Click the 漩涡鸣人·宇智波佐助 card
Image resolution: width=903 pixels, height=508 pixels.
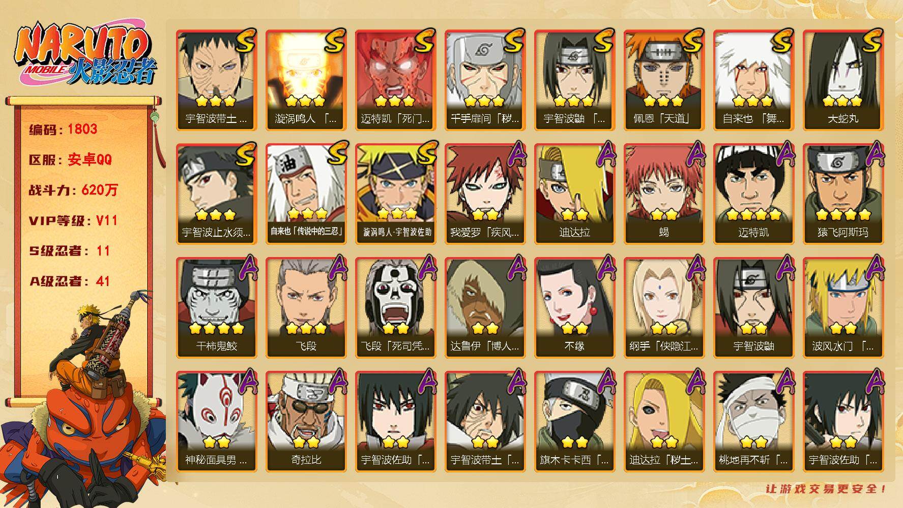click(x=395, y=194)
